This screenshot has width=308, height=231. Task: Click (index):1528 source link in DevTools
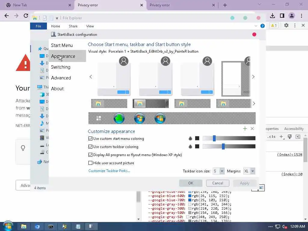click(290, 155)
